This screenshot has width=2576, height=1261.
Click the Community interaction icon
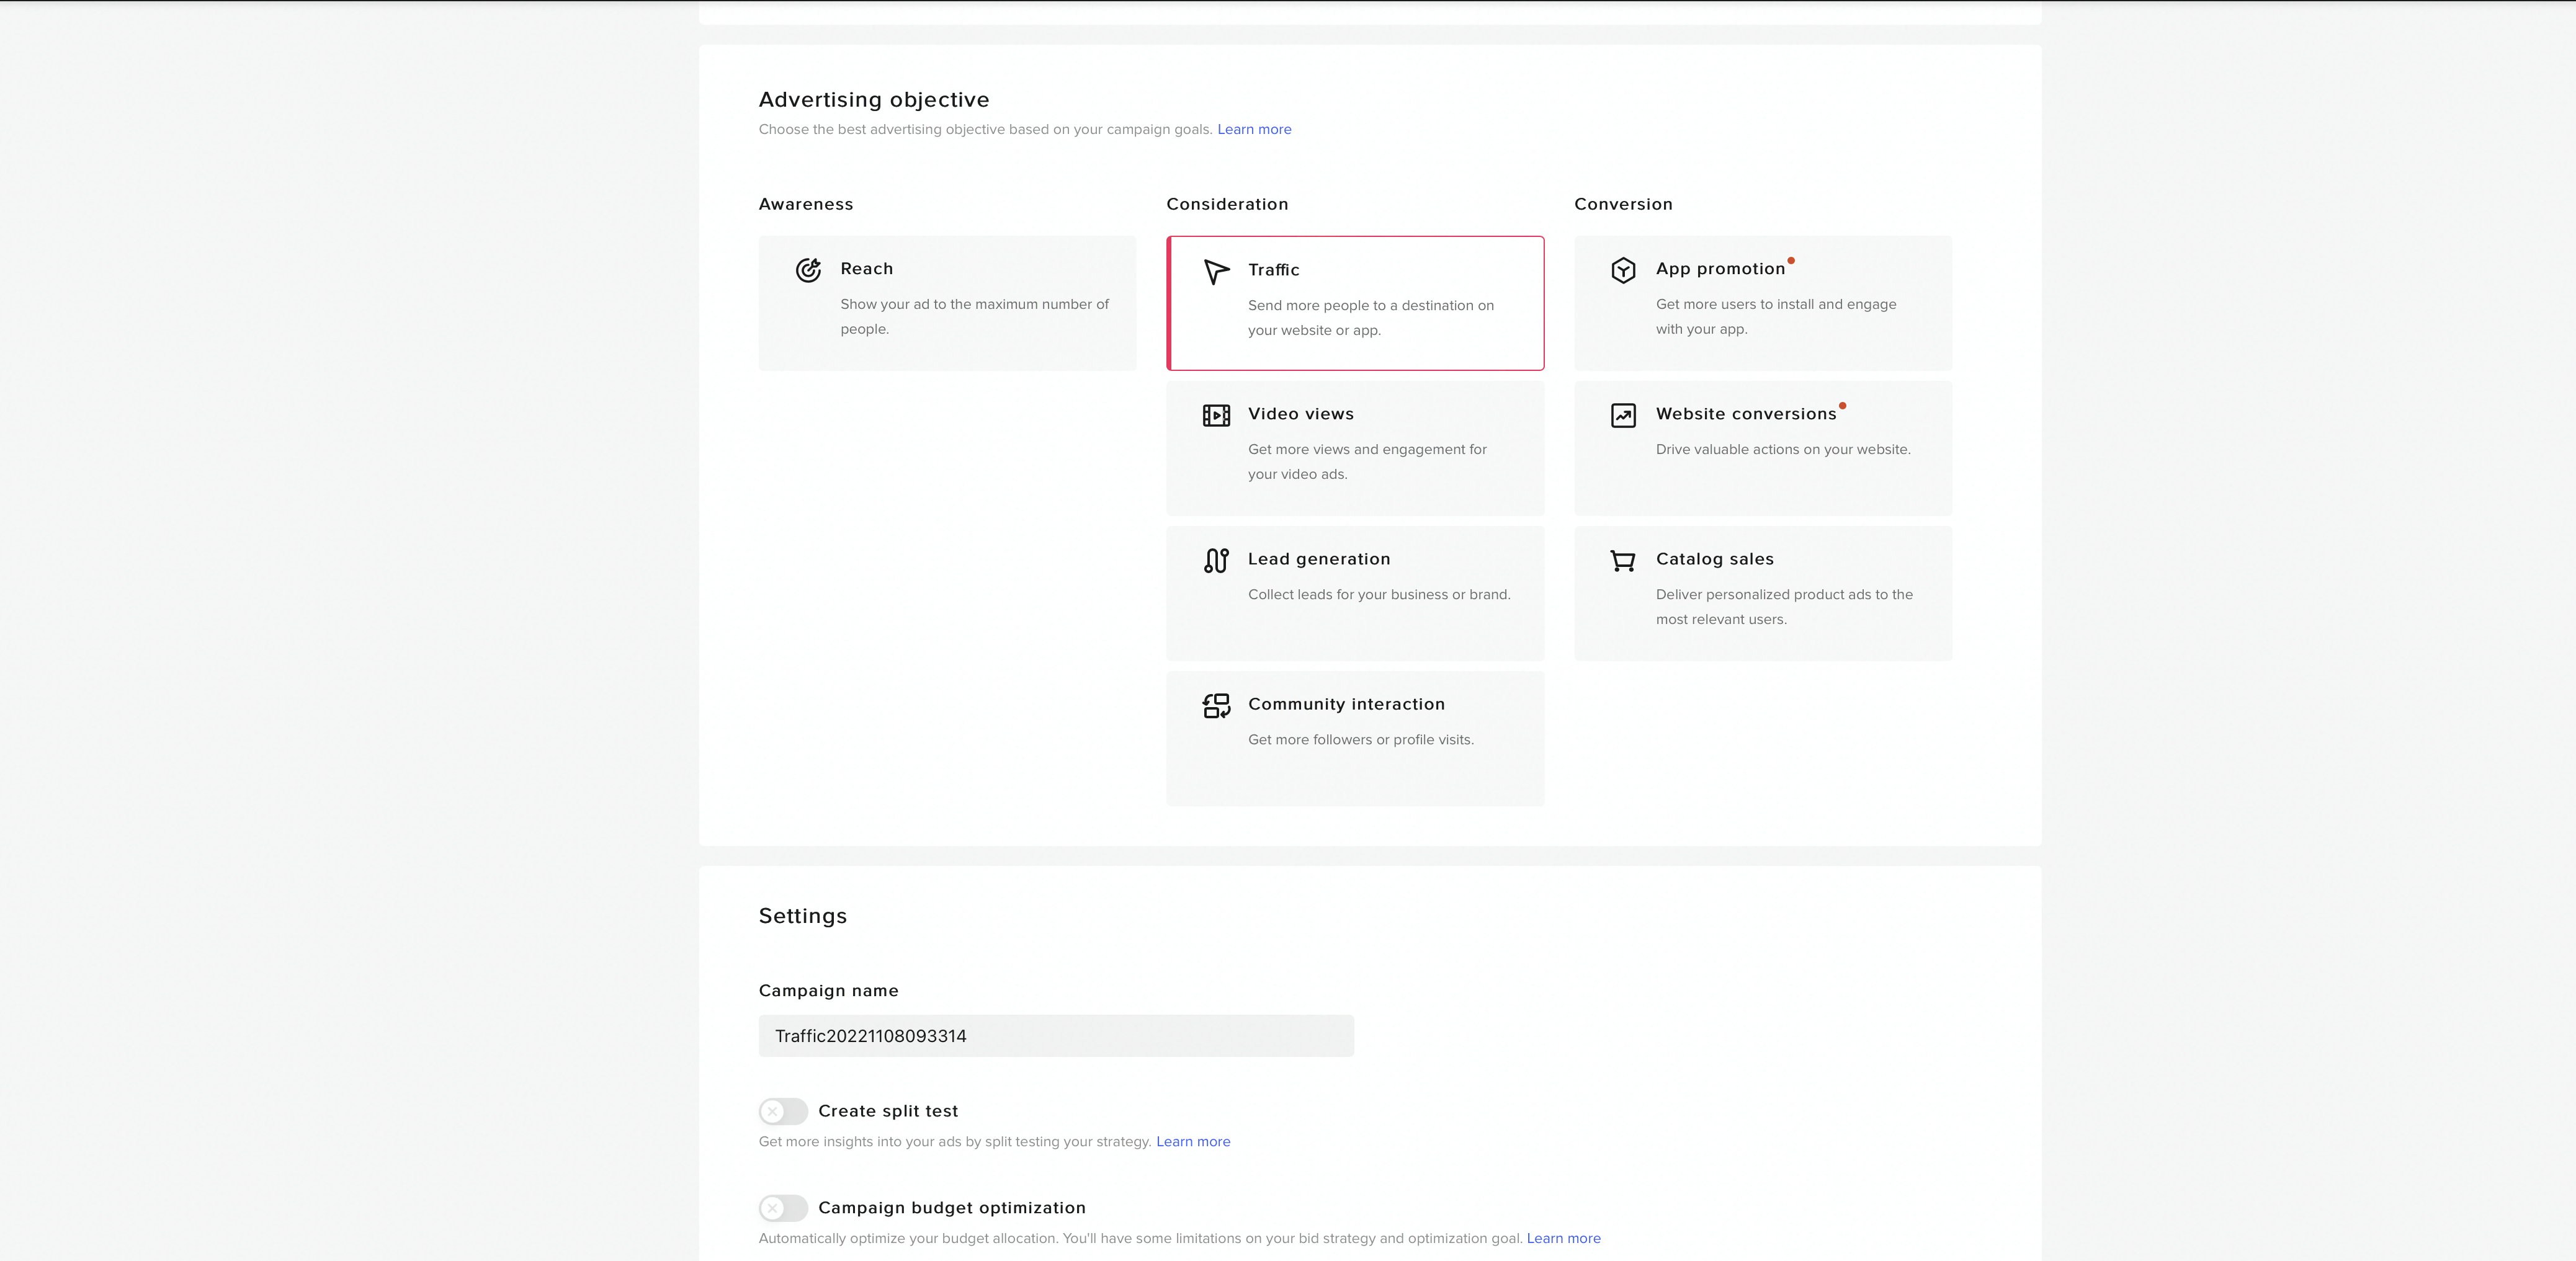[1216, 706]
